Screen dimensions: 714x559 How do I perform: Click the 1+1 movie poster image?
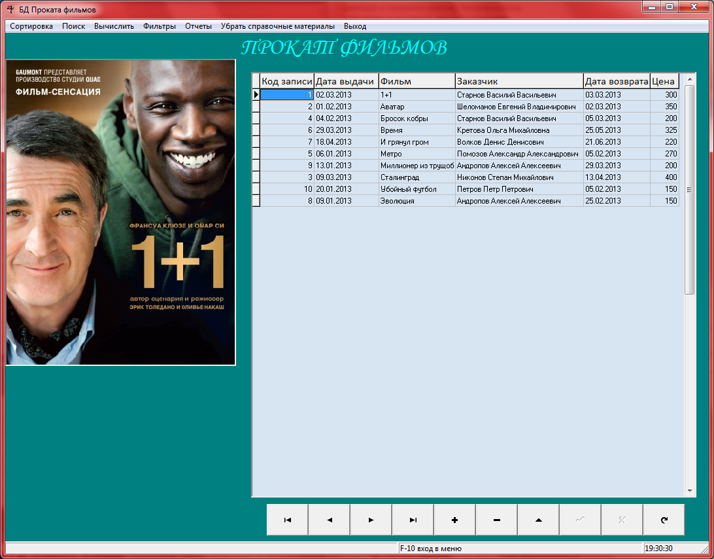click(121, 213)
